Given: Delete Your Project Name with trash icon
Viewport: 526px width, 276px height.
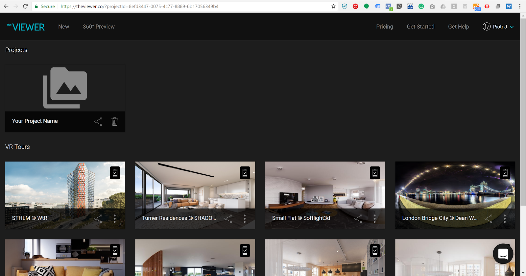Looking at the screenshot, I should (114, 121).
